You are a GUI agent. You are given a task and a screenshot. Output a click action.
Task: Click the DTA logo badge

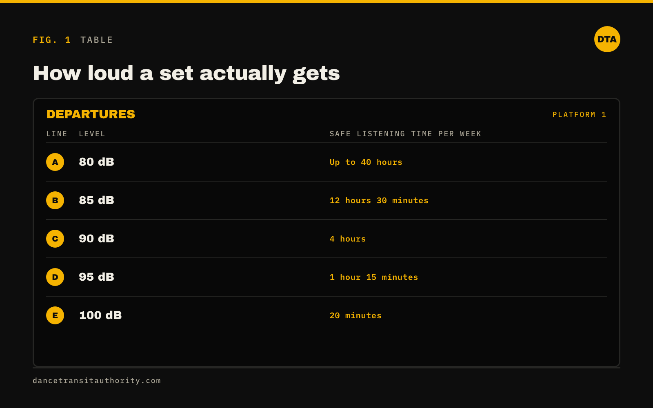pyautogui.click(x=607, y=39)
